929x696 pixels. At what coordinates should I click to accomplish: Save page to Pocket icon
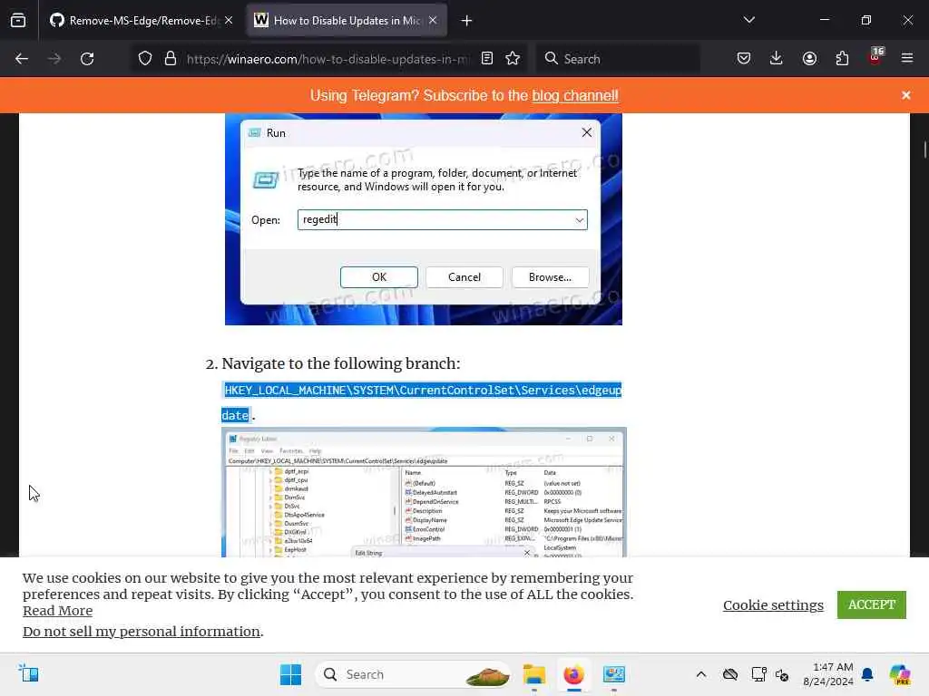tap(744, 59)
